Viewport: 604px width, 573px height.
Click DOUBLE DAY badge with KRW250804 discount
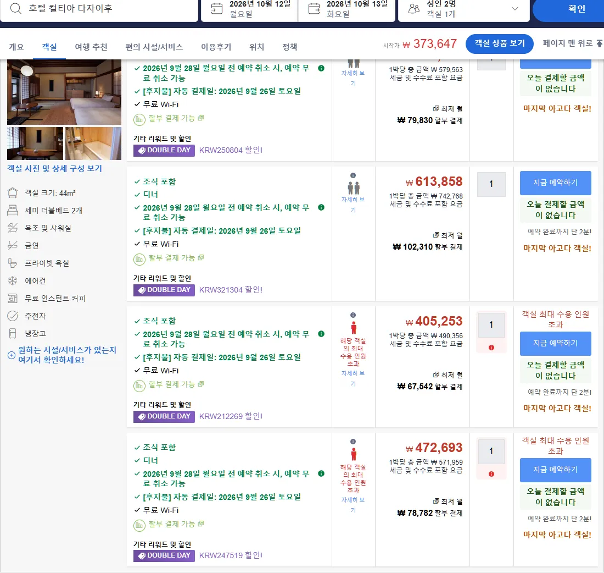[164, 150]
